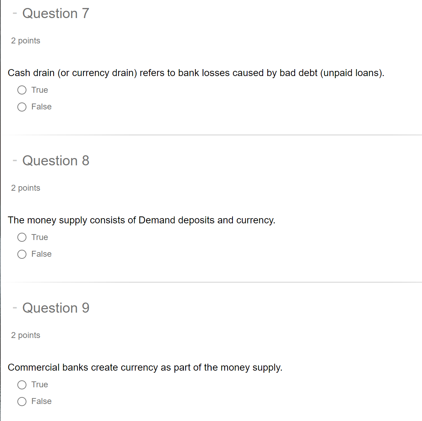The image size is (422, 421).
Task: Select True for the commercial banks question
Action: [x=22, y=385]
